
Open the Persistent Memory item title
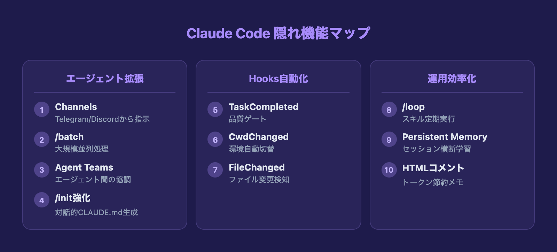pos(445,137)
